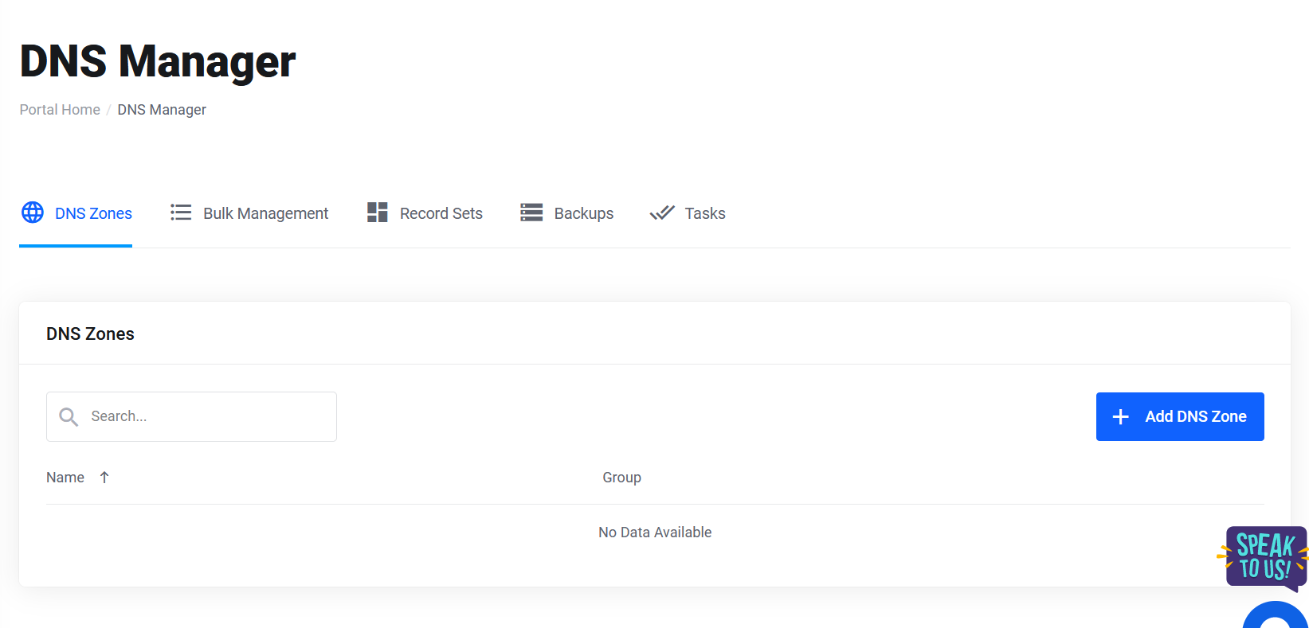This screenshot has height=628, width=1309.
Task: Sort by the Group column header
Action: point(621,478)
